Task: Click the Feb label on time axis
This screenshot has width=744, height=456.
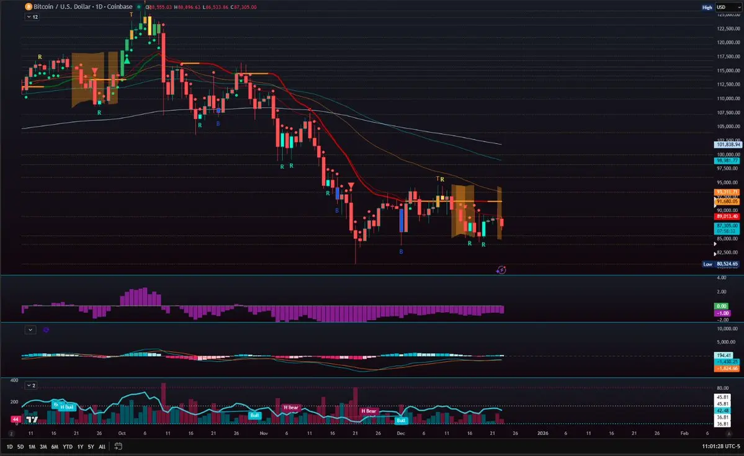Action: pyautogui.click(x=684, y=433)
